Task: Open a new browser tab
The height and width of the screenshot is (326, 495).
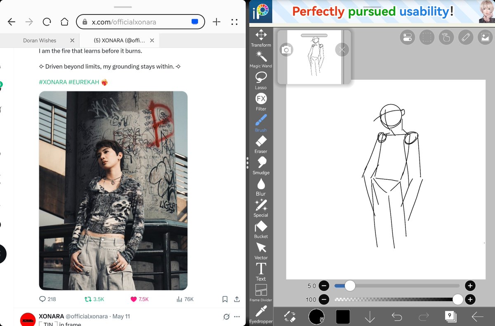Action: 217,22
